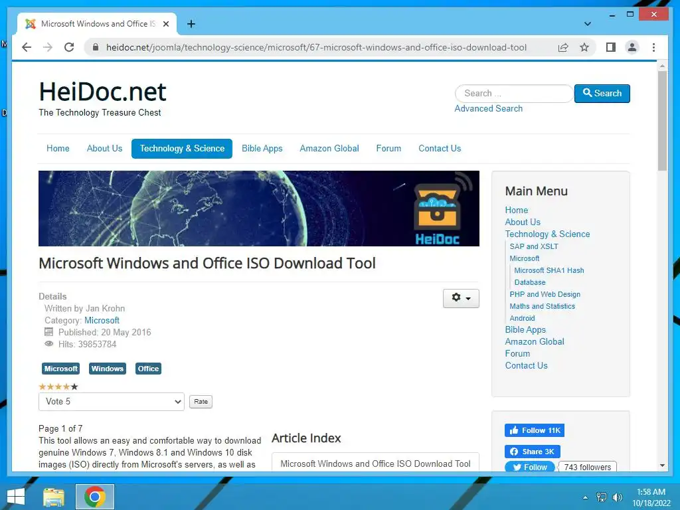Image resolution: width=680 pixels, height=510 pixels.
Task: Click the Facebook Follow 11K button
Action: click(x=535, y=430)
